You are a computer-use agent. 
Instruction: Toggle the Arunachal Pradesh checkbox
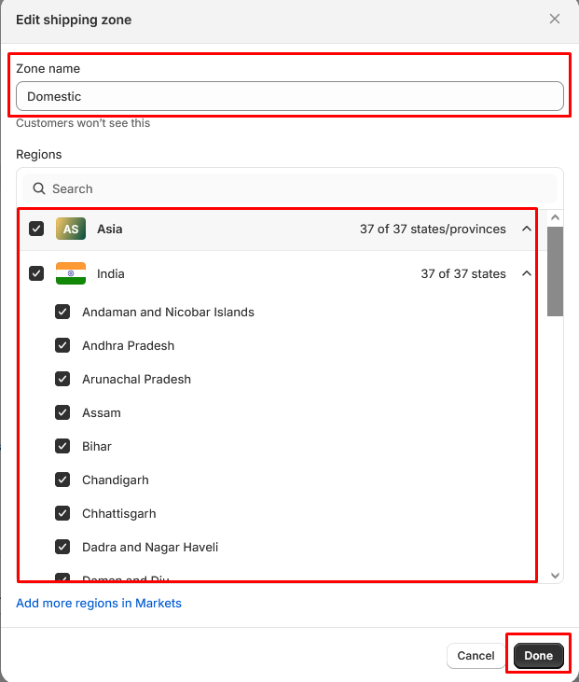click(x=62, y=379)
